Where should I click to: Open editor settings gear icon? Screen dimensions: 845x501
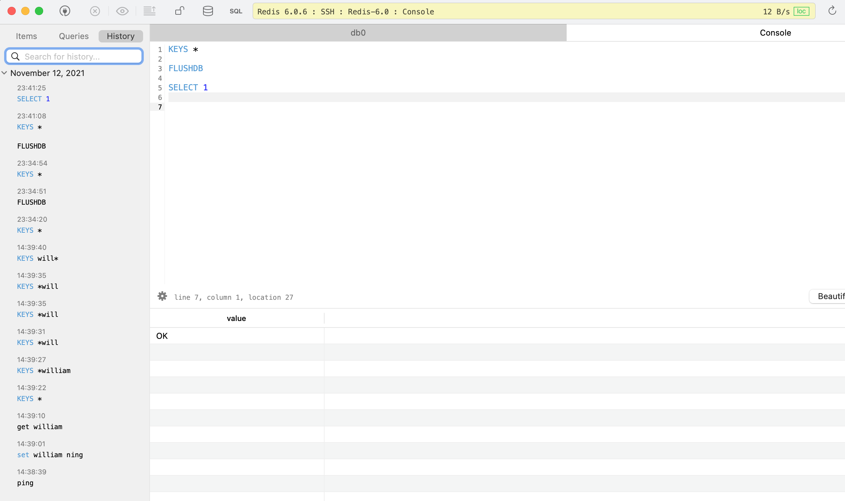pyautogui.click(x=162, y=296)
